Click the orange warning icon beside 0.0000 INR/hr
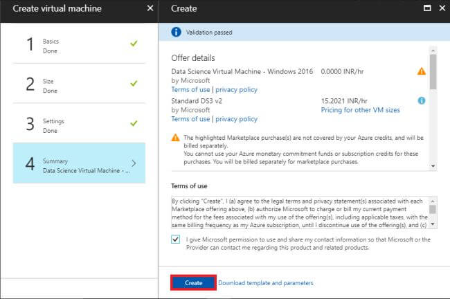 422,71
